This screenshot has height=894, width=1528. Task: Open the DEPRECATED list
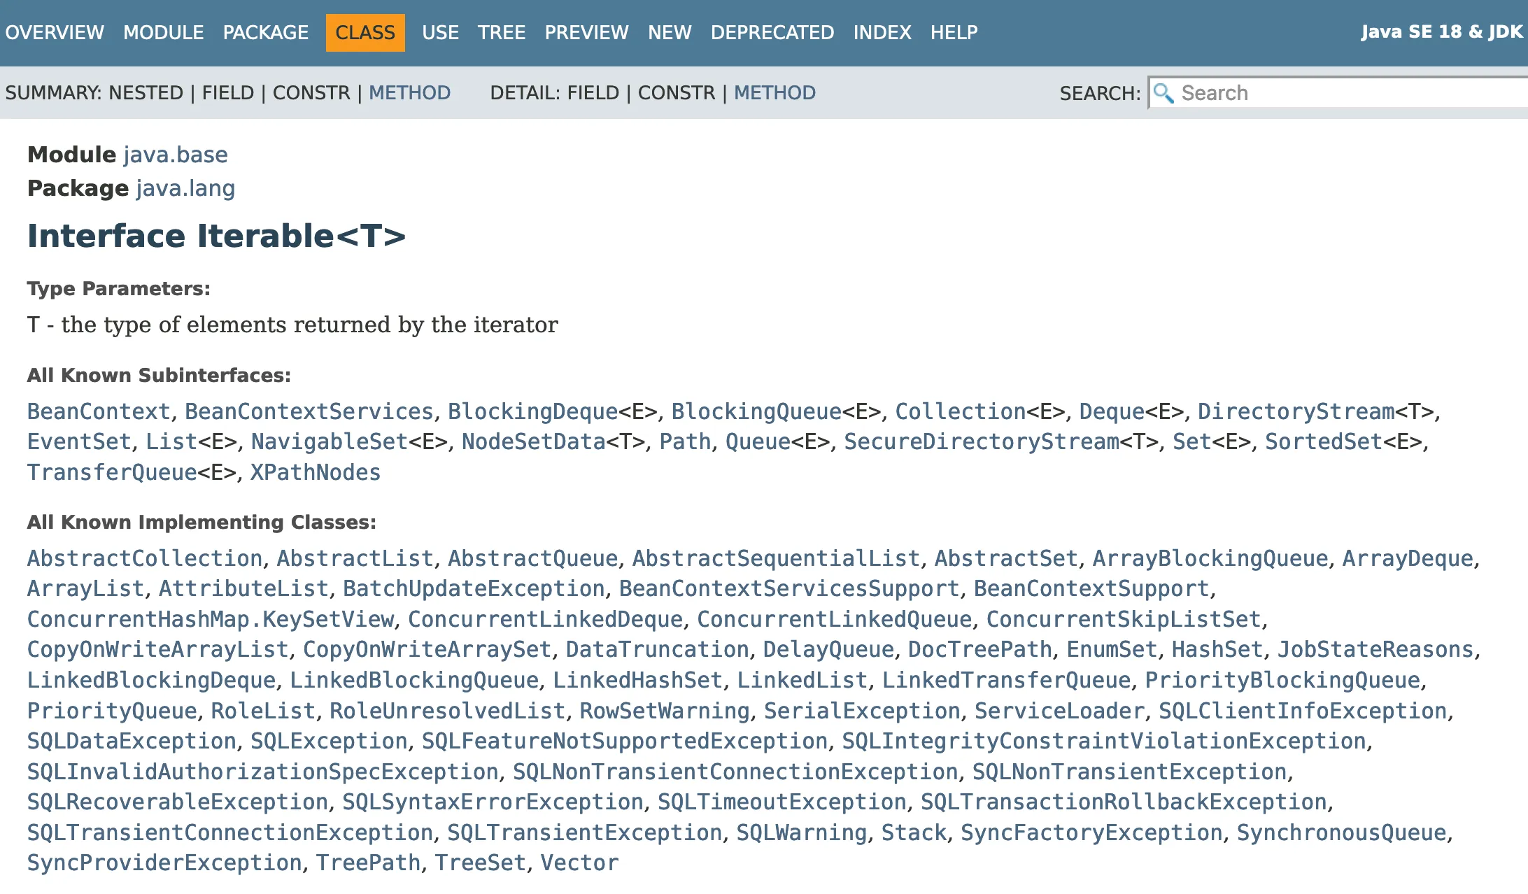(772, 32)
